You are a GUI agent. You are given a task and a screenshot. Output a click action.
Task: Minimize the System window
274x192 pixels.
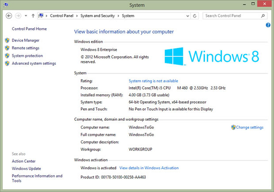click(x=244, y=4)
